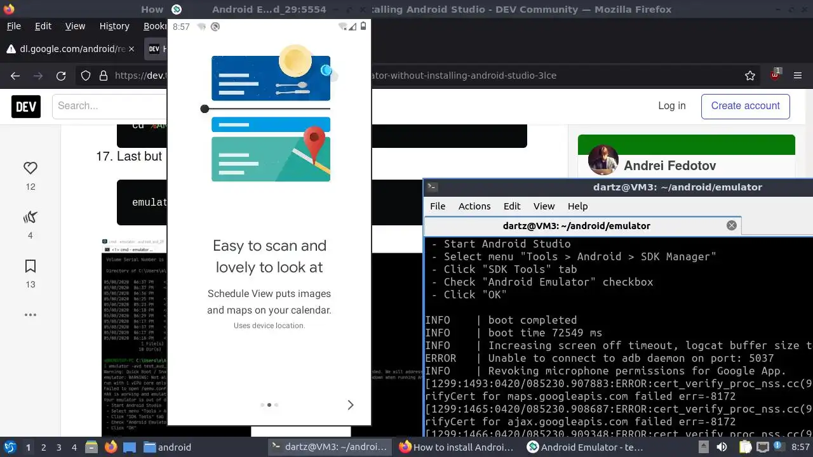Close the dartz@VM3 terminal tab
Viewport: 813px width, 457px height.
click(x=732, y=225)
